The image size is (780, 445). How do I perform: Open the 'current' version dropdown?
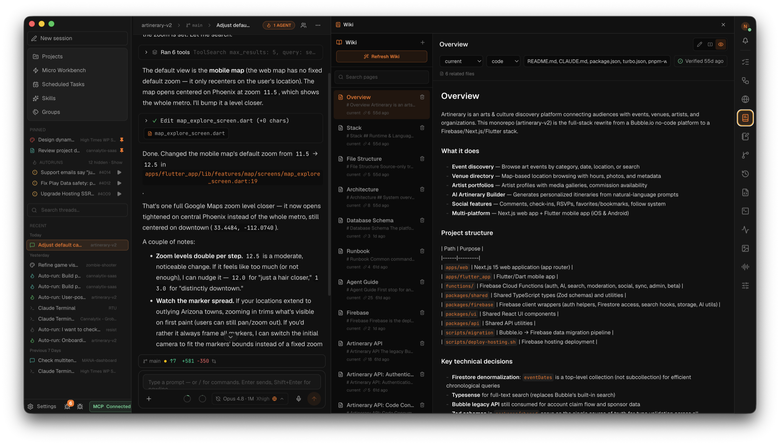tap(461, 61)
